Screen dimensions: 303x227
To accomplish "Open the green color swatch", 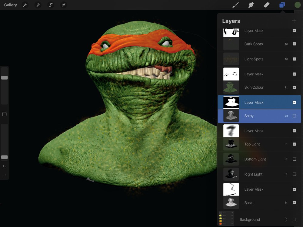I will click(x=298, y=5).
